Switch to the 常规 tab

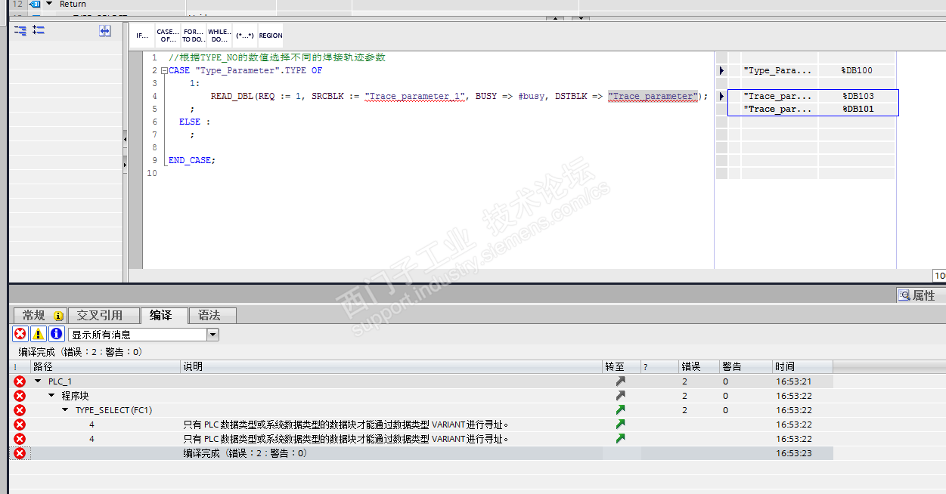tap(40, 315)
